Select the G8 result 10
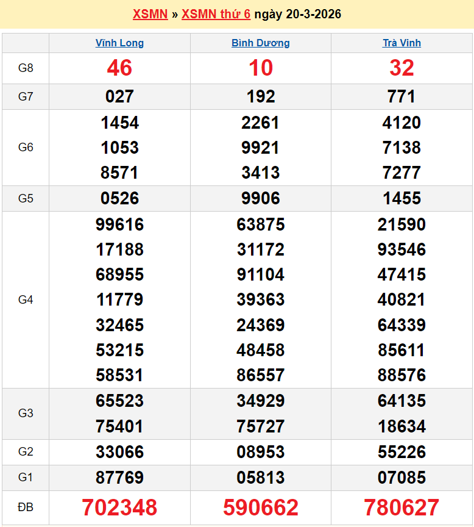 tap(261, 68)
